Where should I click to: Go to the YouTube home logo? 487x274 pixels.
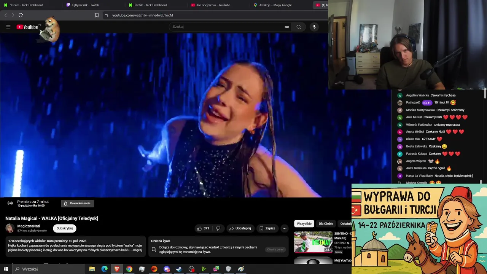click(x=27, y=27)
